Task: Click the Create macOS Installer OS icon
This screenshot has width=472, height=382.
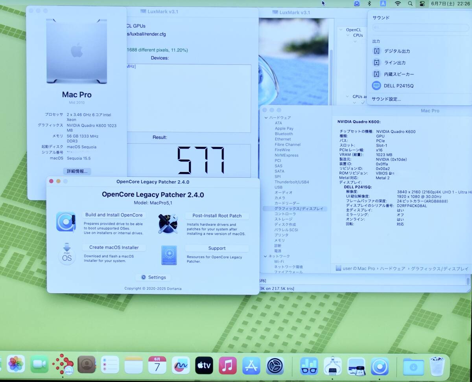Action: pyautogui.click(x=67, y=254)
